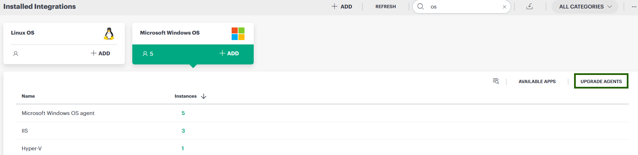The height and width of the screenshot is (155, 638).
Task: Add a Microsoft Windows OS instance
Action: click(x=229, y=53)
